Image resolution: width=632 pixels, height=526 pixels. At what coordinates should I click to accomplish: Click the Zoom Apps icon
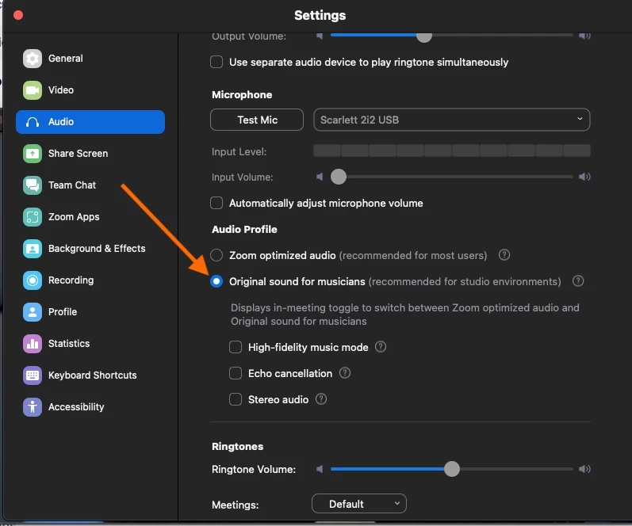pyautogui.click(x=33, y=217)
